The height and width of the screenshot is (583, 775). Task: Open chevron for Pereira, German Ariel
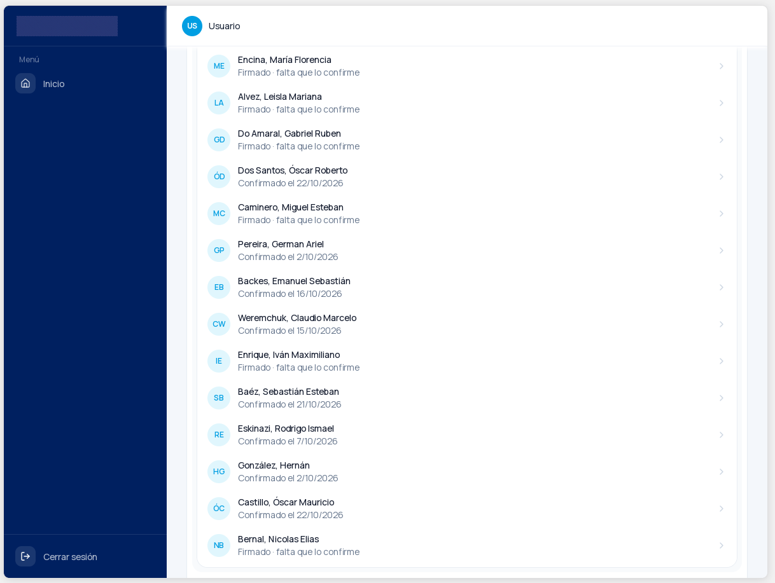click(x=722, y=250)
